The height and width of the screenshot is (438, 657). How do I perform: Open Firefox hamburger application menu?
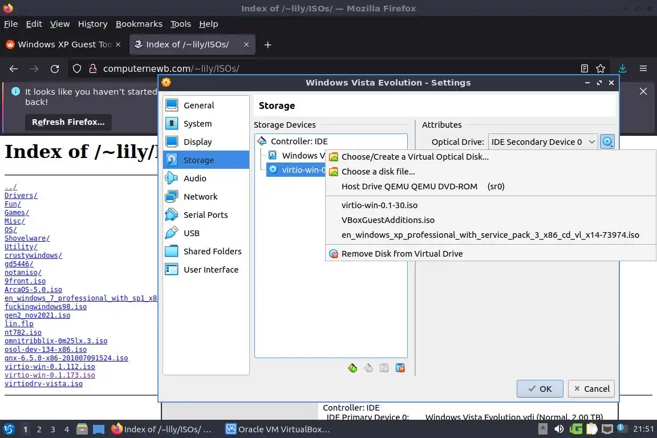click(643, 68)
